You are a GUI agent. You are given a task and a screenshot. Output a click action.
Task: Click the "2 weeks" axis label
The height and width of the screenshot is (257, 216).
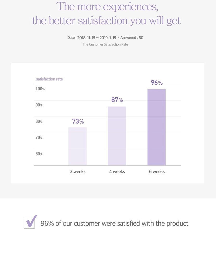click(78, 171)
